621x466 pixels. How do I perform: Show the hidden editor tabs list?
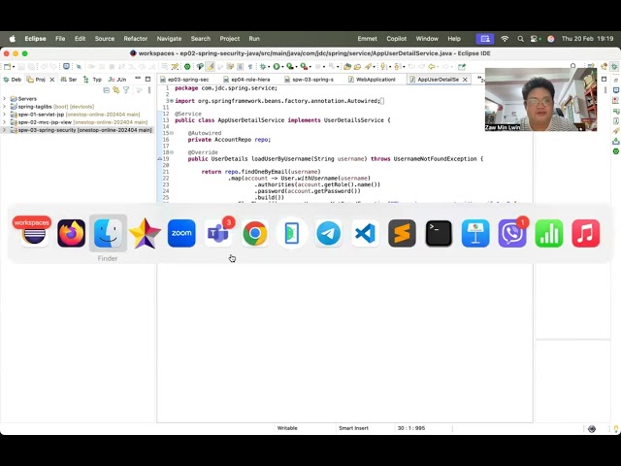(480, 80)
